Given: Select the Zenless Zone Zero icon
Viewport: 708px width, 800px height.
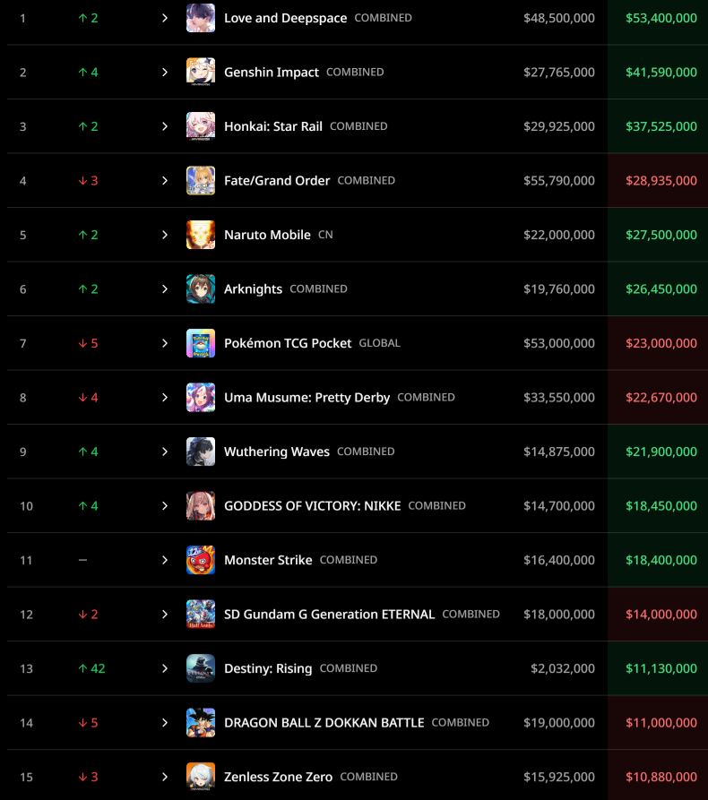Looking at the screenshot, I should (x=201, y=777).
